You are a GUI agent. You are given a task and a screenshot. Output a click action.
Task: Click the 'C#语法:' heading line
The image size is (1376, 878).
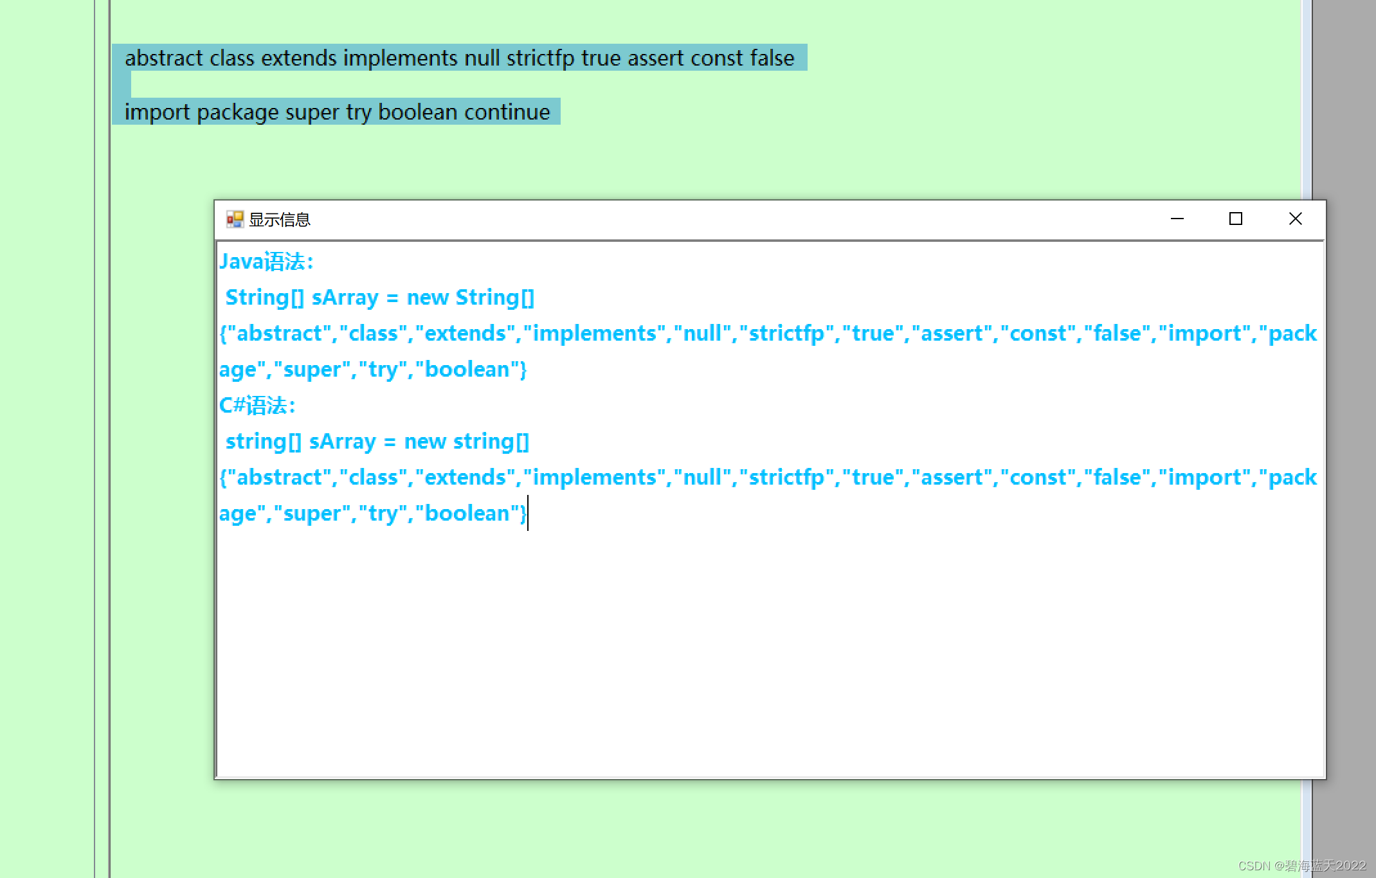click(x=257, y=406)
